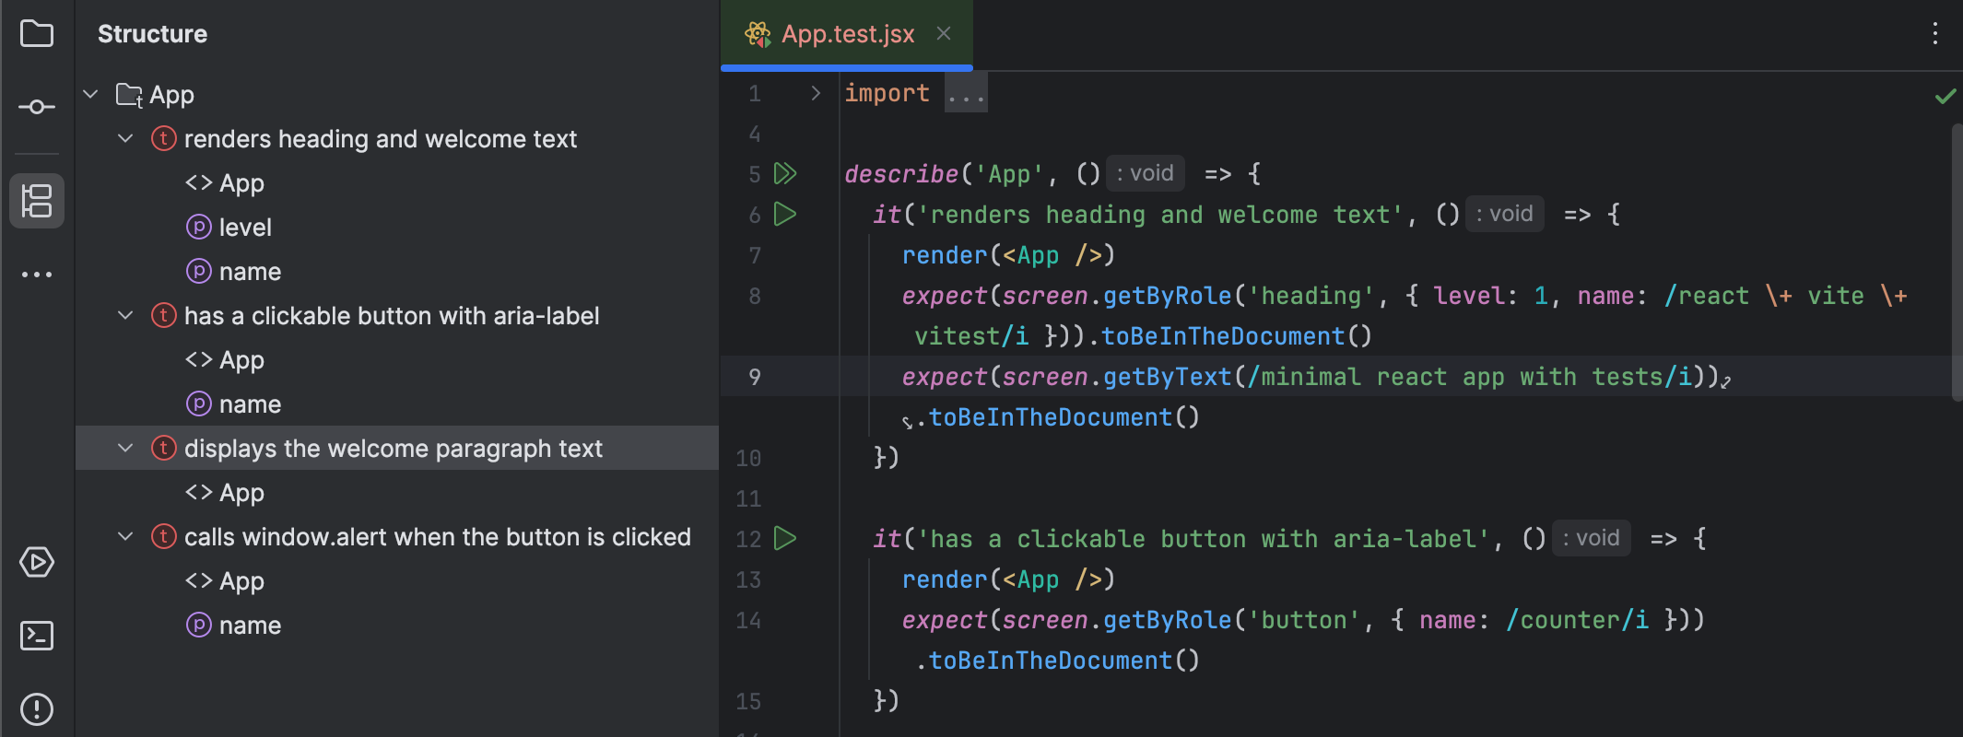Run 'has a clickable button' test from gutter
Screen dimensions: 1963x737
[785, 538]
